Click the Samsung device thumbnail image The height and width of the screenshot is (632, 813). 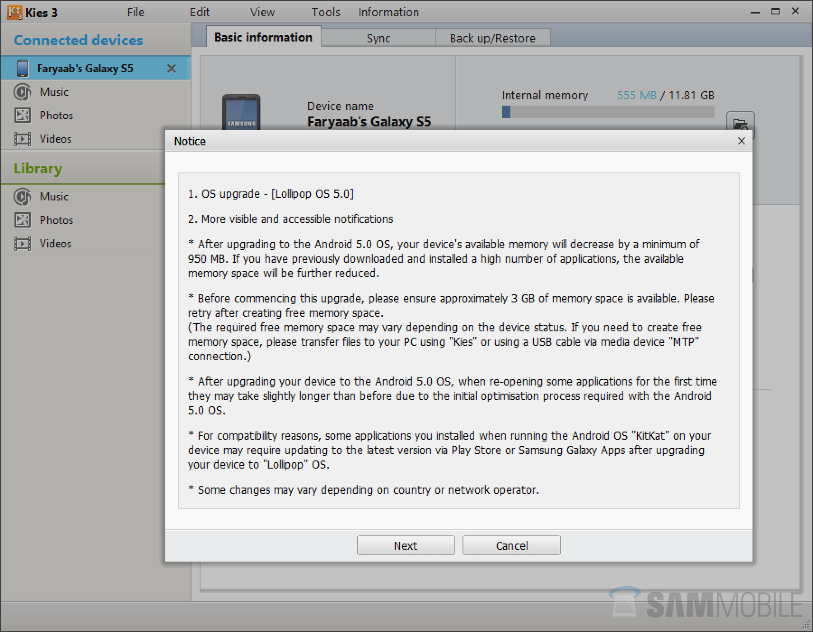[241, 113]
